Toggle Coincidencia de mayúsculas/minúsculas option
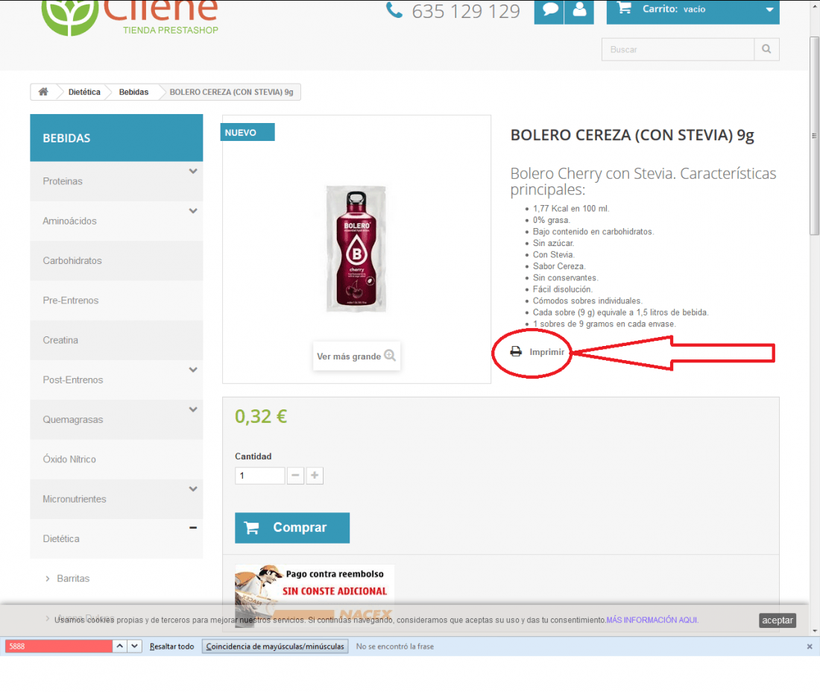The image size is (820, 692). pyautogui.click(x=275, y=647)
